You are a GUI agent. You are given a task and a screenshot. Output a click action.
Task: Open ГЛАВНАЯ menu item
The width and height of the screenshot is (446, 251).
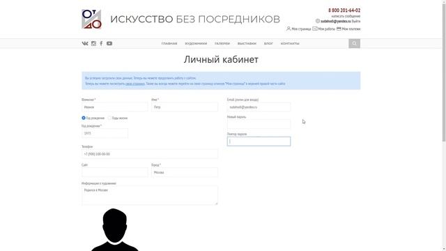(x=169, y=43)
